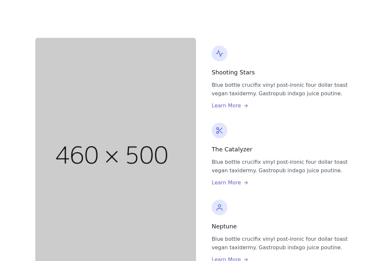Click the bottom Learn More link on the page
Screen dimensions: 392x261
click(226, 259)
